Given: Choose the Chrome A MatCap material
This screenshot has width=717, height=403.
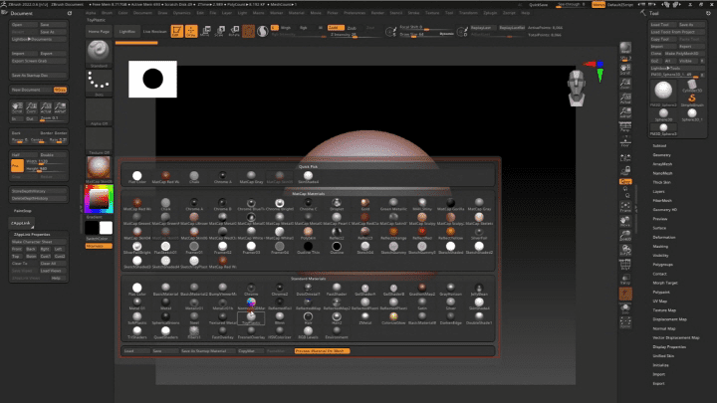Looking at the screenshot, I should [194, 203].
